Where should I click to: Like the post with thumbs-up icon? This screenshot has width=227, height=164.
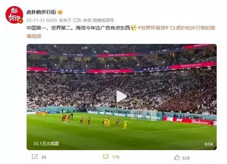(x=177, y=157)
